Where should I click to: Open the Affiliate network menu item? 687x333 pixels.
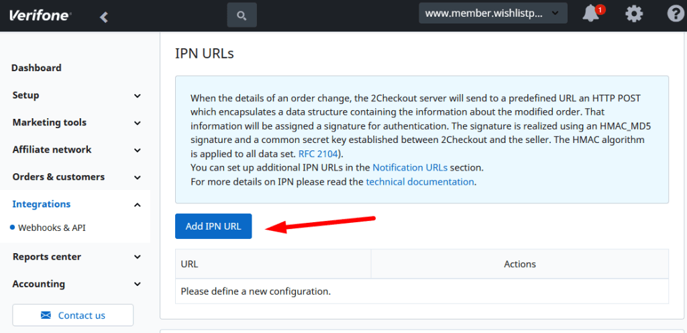(x=52, y=150)
